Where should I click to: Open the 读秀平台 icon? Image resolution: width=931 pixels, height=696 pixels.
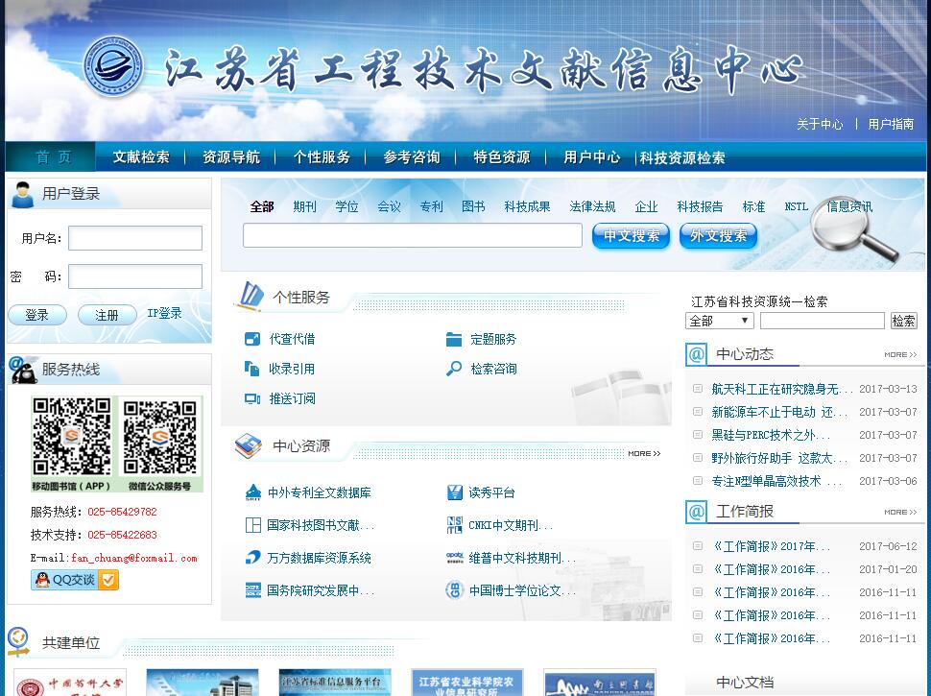point(455,492)
